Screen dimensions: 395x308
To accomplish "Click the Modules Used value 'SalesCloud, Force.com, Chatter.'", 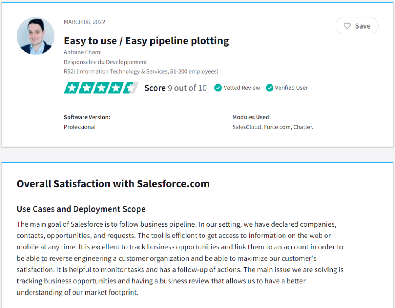I will 273,127.
